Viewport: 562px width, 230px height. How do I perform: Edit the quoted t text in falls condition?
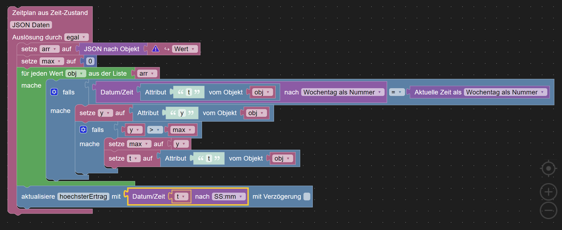189,93
